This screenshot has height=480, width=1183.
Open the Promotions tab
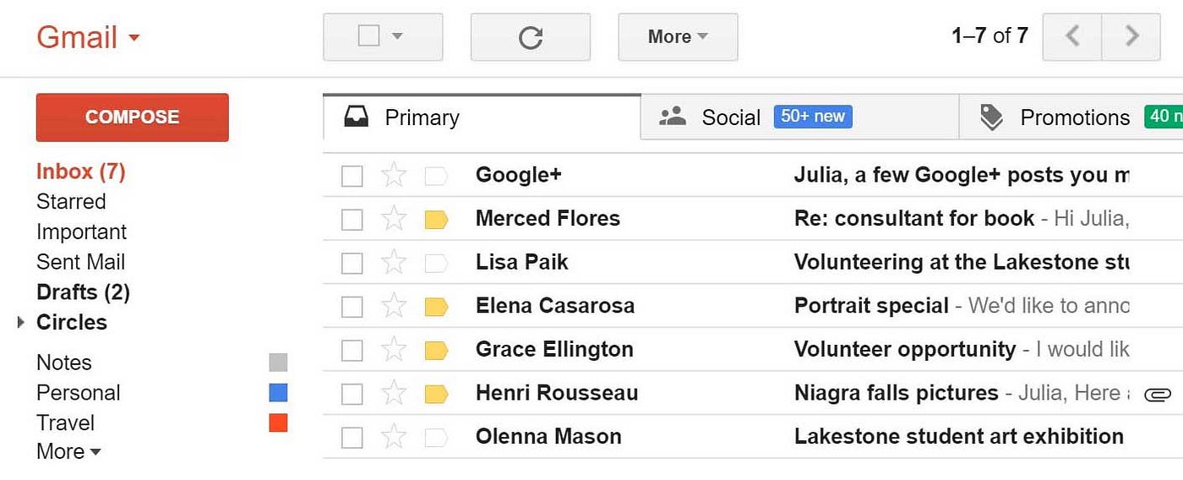click(1071, 117)
